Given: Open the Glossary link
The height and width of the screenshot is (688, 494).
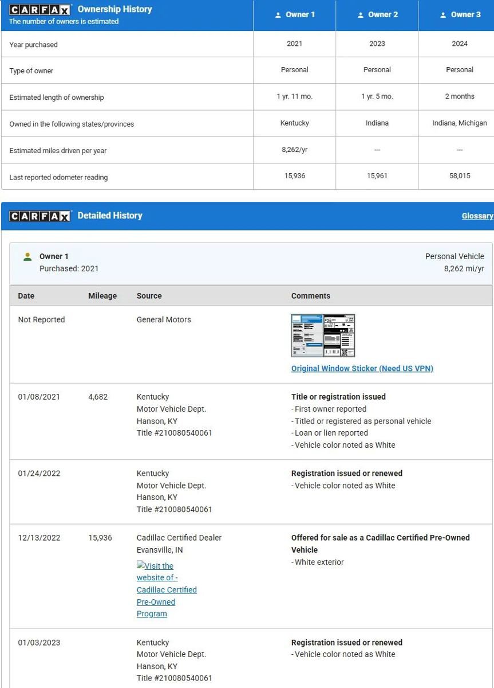Looking at the screenshot, I should point(477,216).
